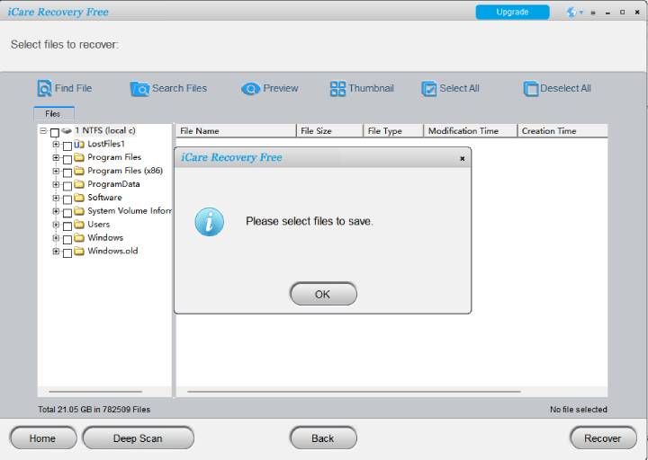The height and width of the screenshot is (460, 648).
Task: Click the Deselect All icon
Action: coord(531,89)
